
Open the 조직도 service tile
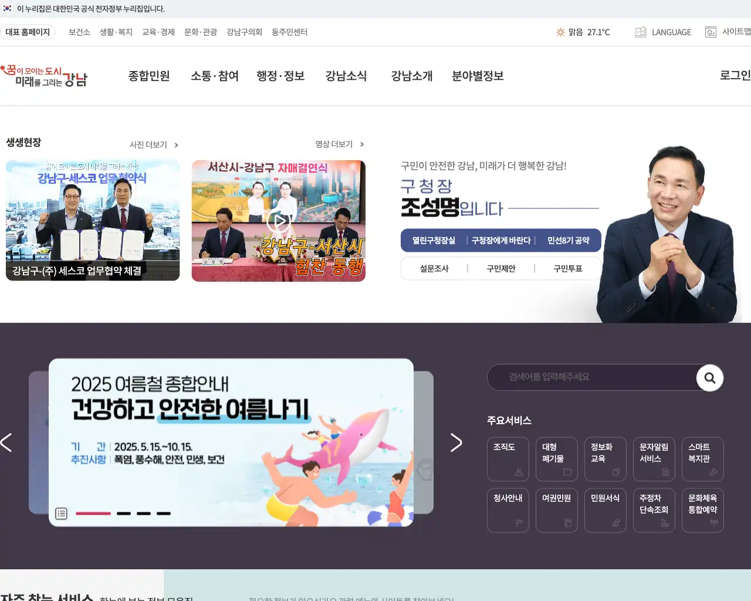click(508, 459)
